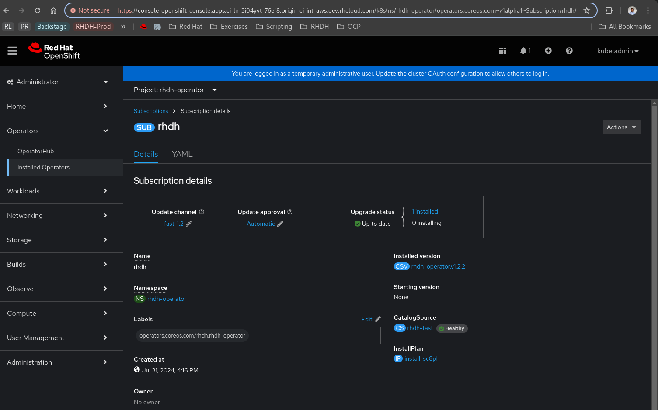Click the NS namespace badge

pyautogui.click(x=139, y=299)
